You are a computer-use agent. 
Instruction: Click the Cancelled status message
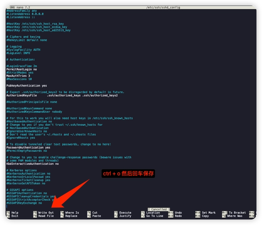(x=159, y=209)
